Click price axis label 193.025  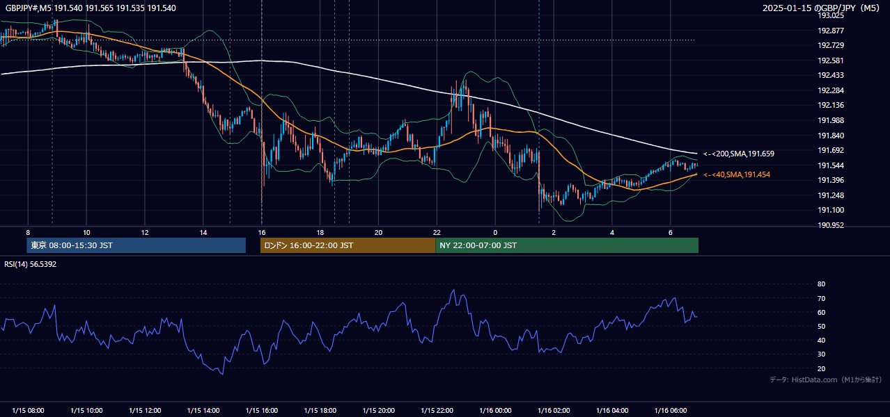[831, 15]
